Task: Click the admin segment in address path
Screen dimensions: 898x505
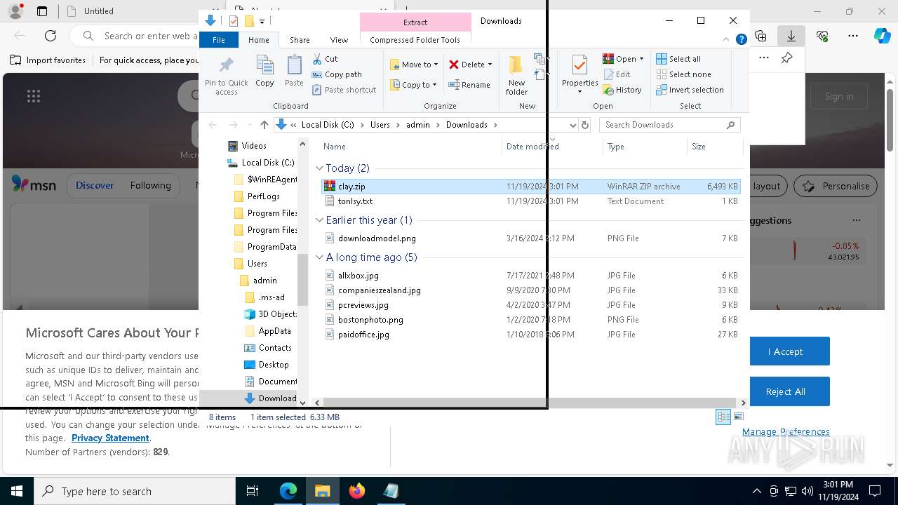Action: pos(417,125)
